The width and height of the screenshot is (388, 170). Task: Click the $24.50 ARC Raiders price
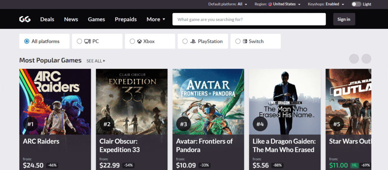click(x=33, y=165)
